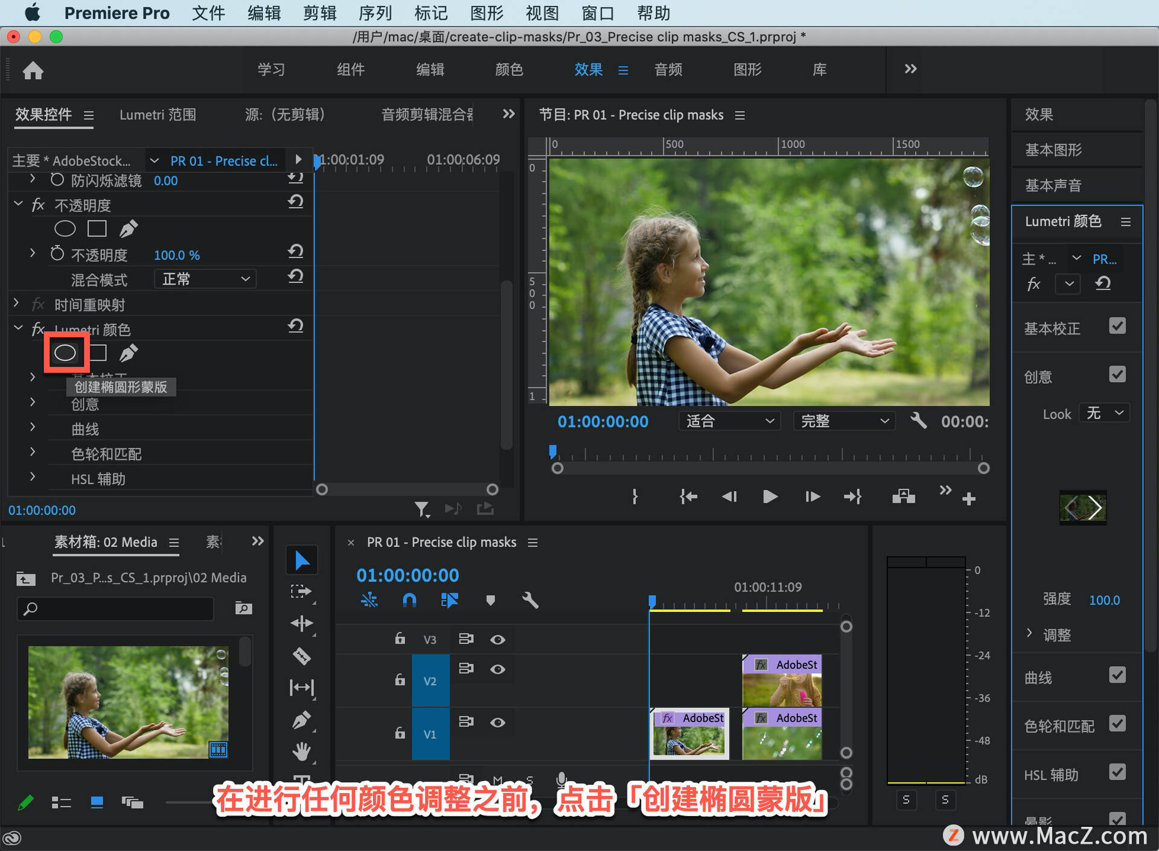This screenshot has width=1159, height=851.
Task: Open the 混合模式 正常 dropdown
Action: pos(205,279)
